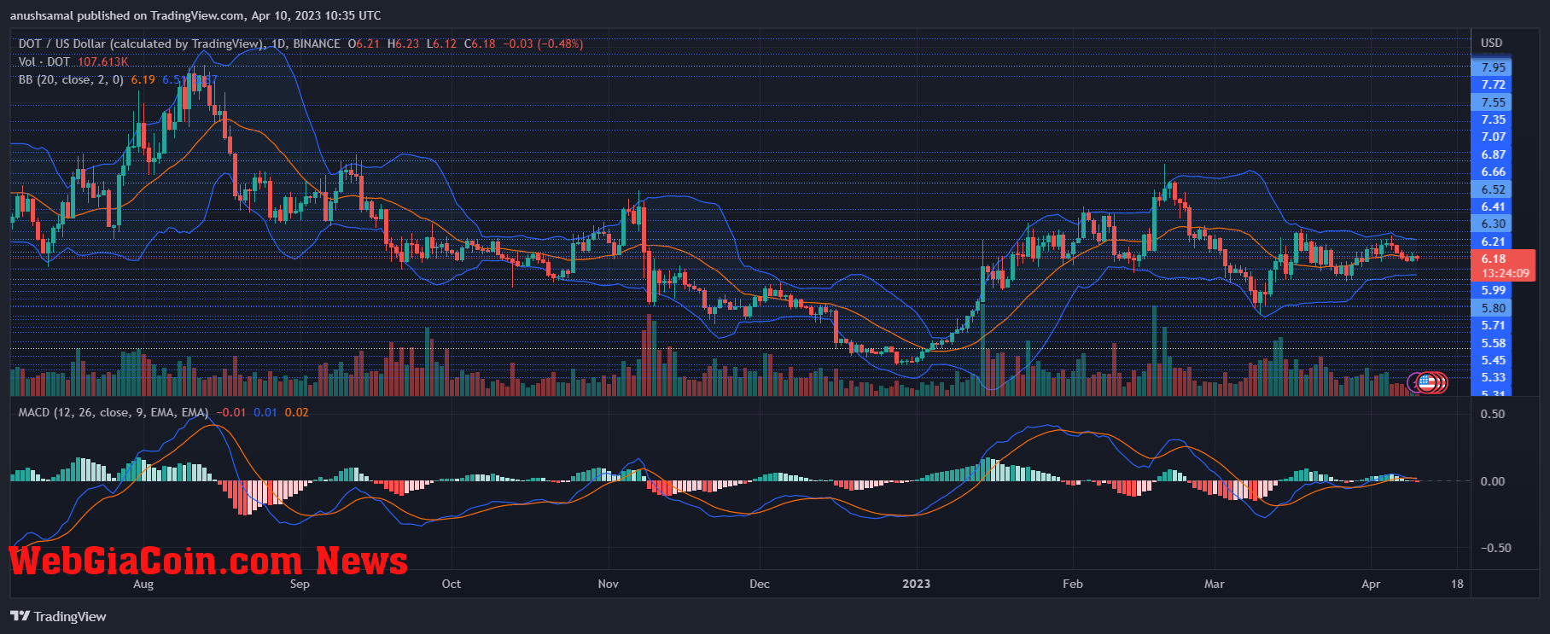The image size is (1550, 634).
Task: Click the 6.21 price level label
Action: pos(1493,241)
